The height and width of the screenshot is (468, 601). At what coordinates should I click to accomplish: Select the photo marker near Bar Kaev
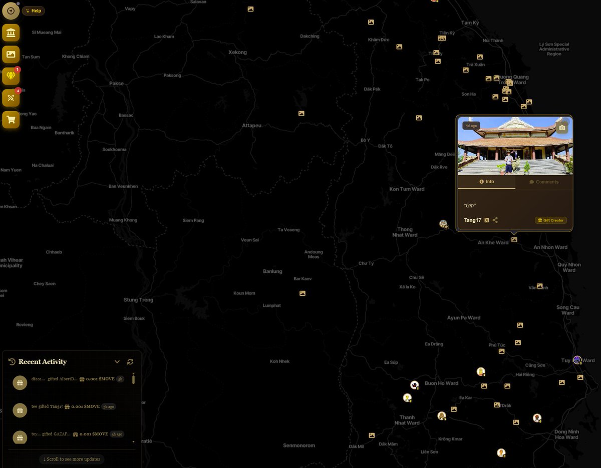click(x=302, y=293)
